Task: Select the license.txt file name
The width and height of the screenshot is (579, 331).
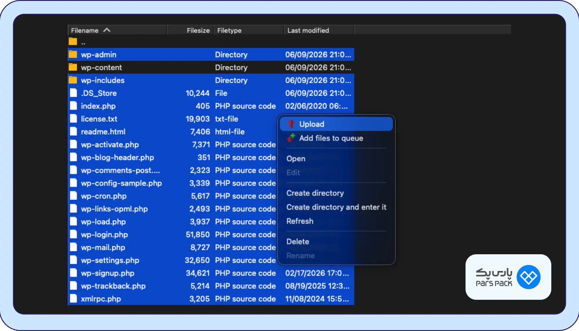Action: tap(99, 119)
